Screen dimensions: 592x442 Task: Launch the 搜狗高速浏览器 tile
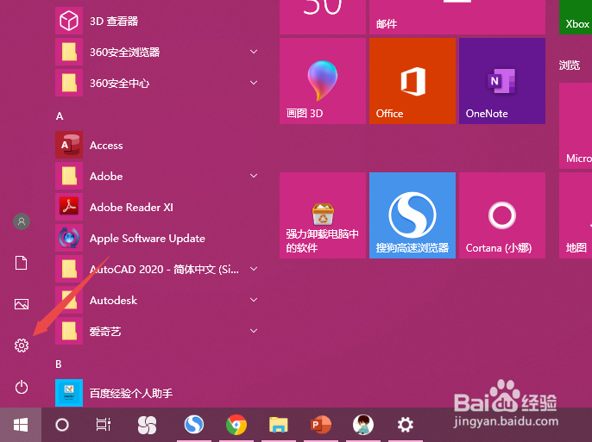(413, 215)
